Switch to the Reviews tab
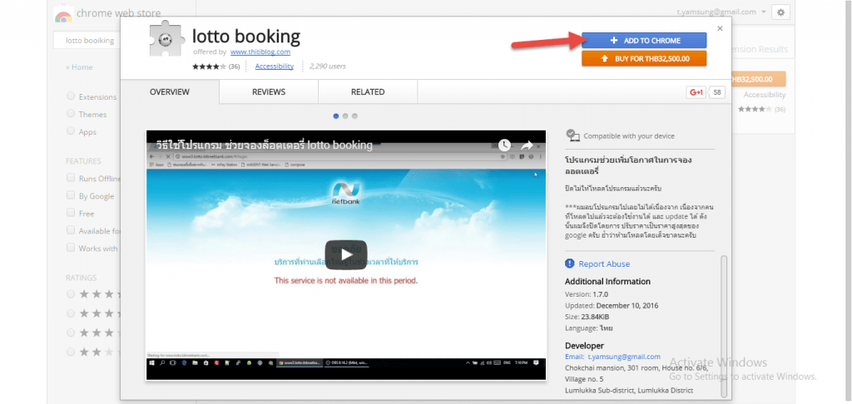Screen dimensions: 852x404 tap(269, 92)
